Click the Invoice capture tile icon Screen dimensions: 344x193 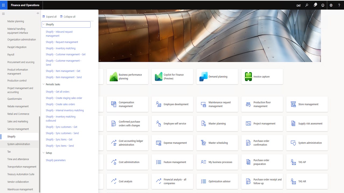[x=248, y=77]
